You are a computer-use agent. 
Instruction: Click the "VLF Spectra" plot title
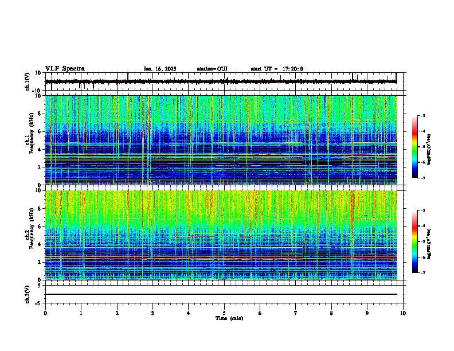pos(65,69)
